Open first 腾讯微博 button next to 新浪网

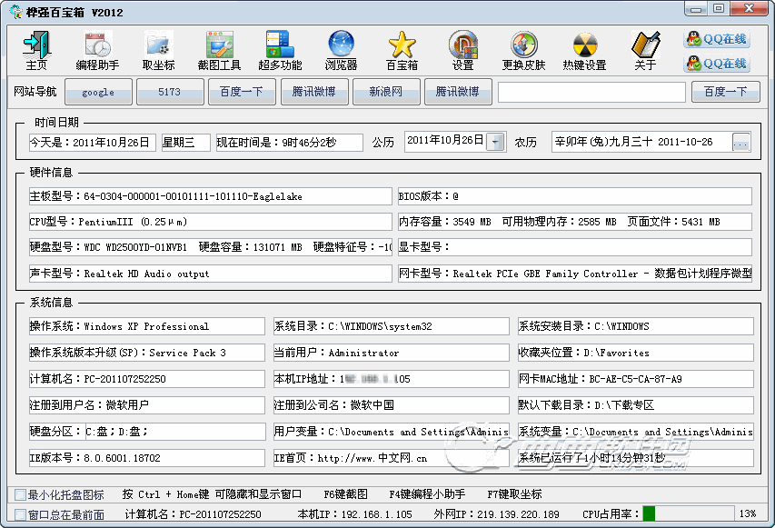pyautogui.click(x=314, y=92)
